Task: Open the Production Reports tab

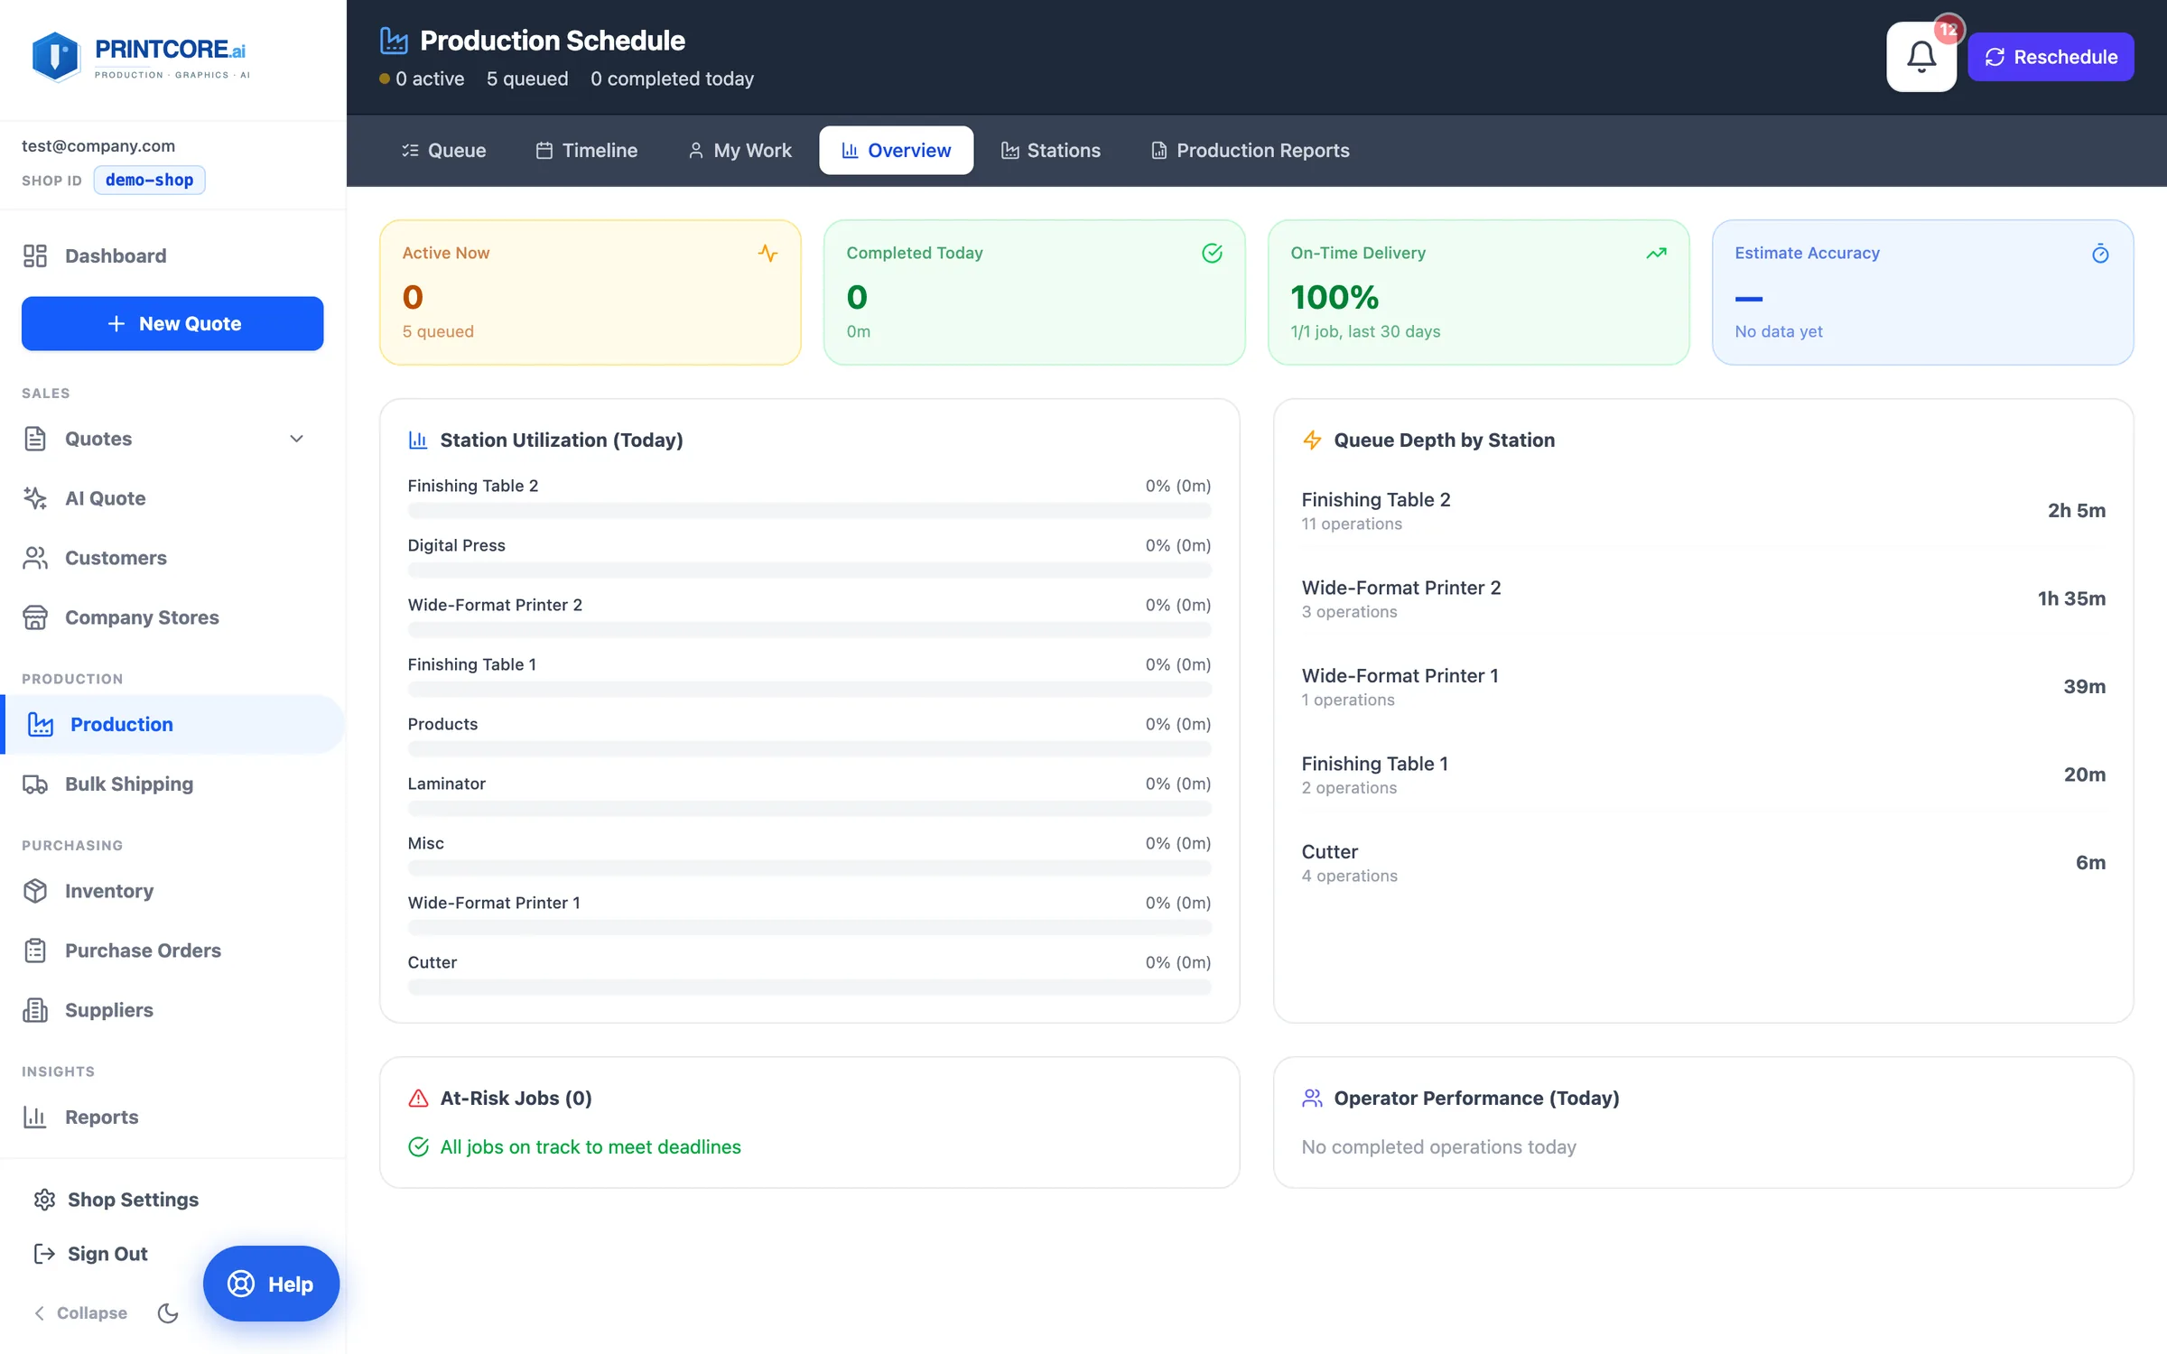Action: click(1250, 150)
